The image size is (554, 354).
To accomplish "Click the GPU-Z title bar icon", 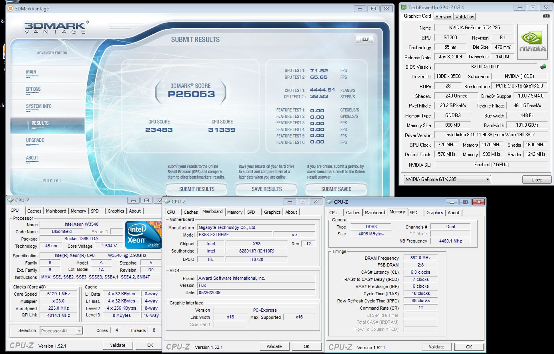I will [x=404, y=7].
